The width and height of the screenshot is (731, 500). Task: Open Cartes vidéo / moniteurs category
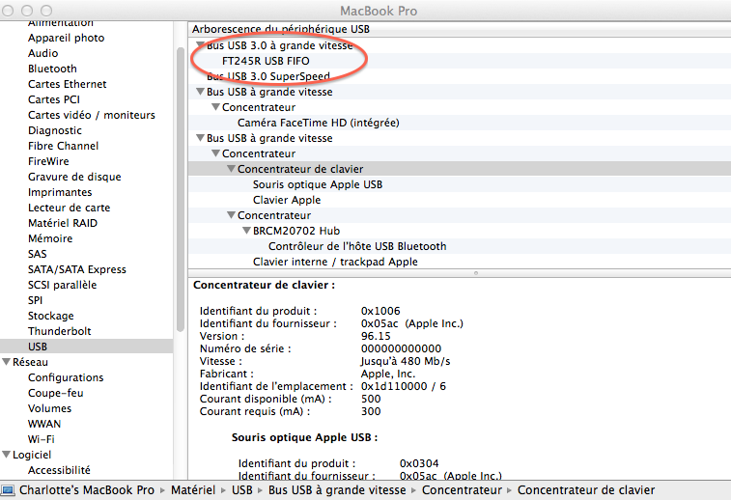tap(91, 115)
